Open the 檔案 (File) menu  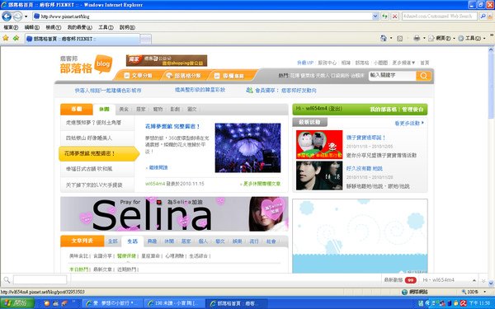coord(11,27)
